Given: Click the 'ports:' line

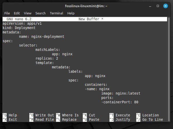Looking at the screenshot, I should point(107,98).
